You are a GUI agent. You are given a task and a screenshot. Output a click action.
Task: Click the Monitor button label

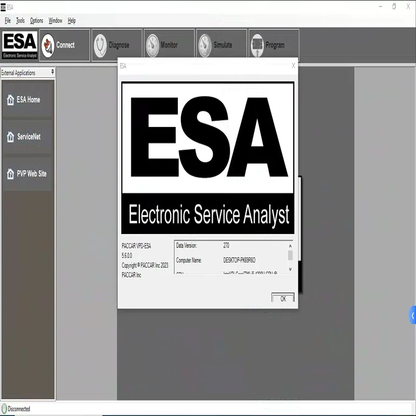[x=170, y=45]
